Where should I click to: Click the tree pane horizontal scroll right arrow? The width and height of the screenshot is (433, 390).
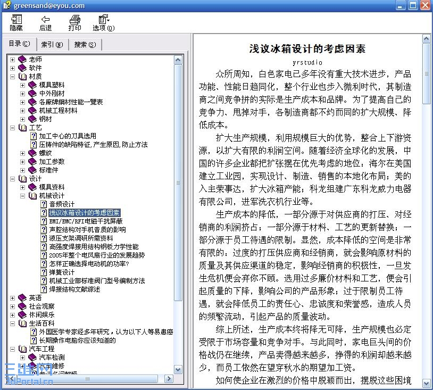[169, 378]
